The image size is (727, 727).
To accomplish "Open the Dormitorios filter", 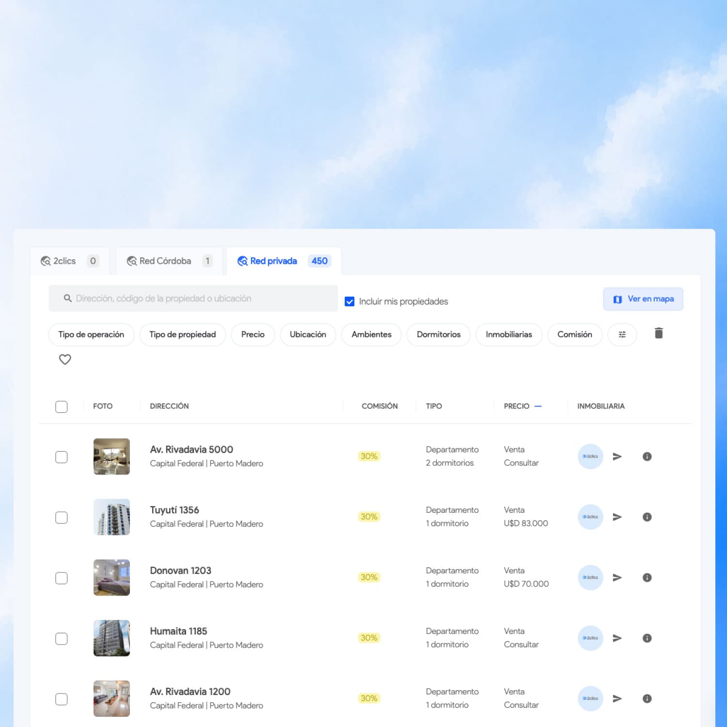I will click(439, 334).
